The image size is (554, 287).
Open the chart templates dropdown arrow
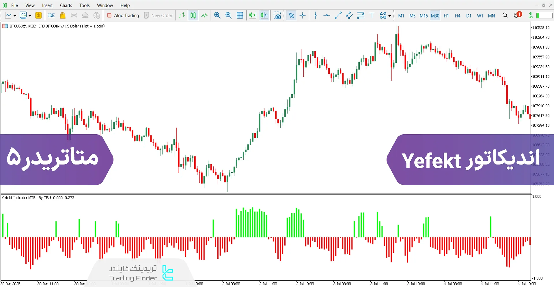tap(30, 16)
